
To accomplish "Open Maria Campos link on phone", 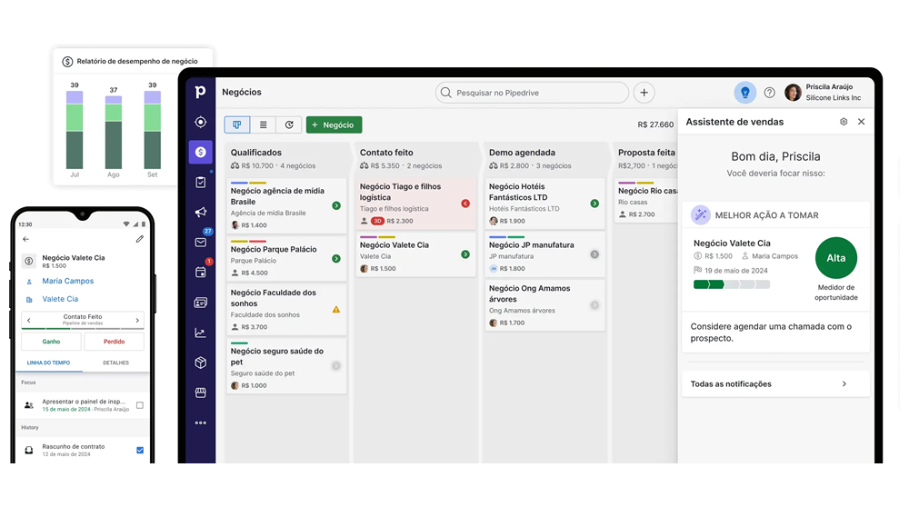I will point(68,281).
